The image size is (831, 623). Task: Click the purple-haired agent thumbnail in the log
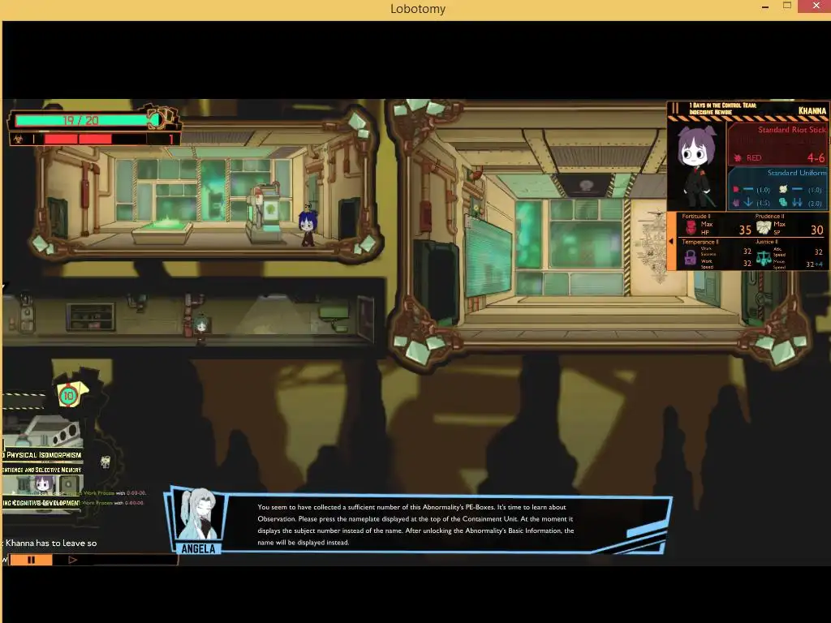coord(45,484)
